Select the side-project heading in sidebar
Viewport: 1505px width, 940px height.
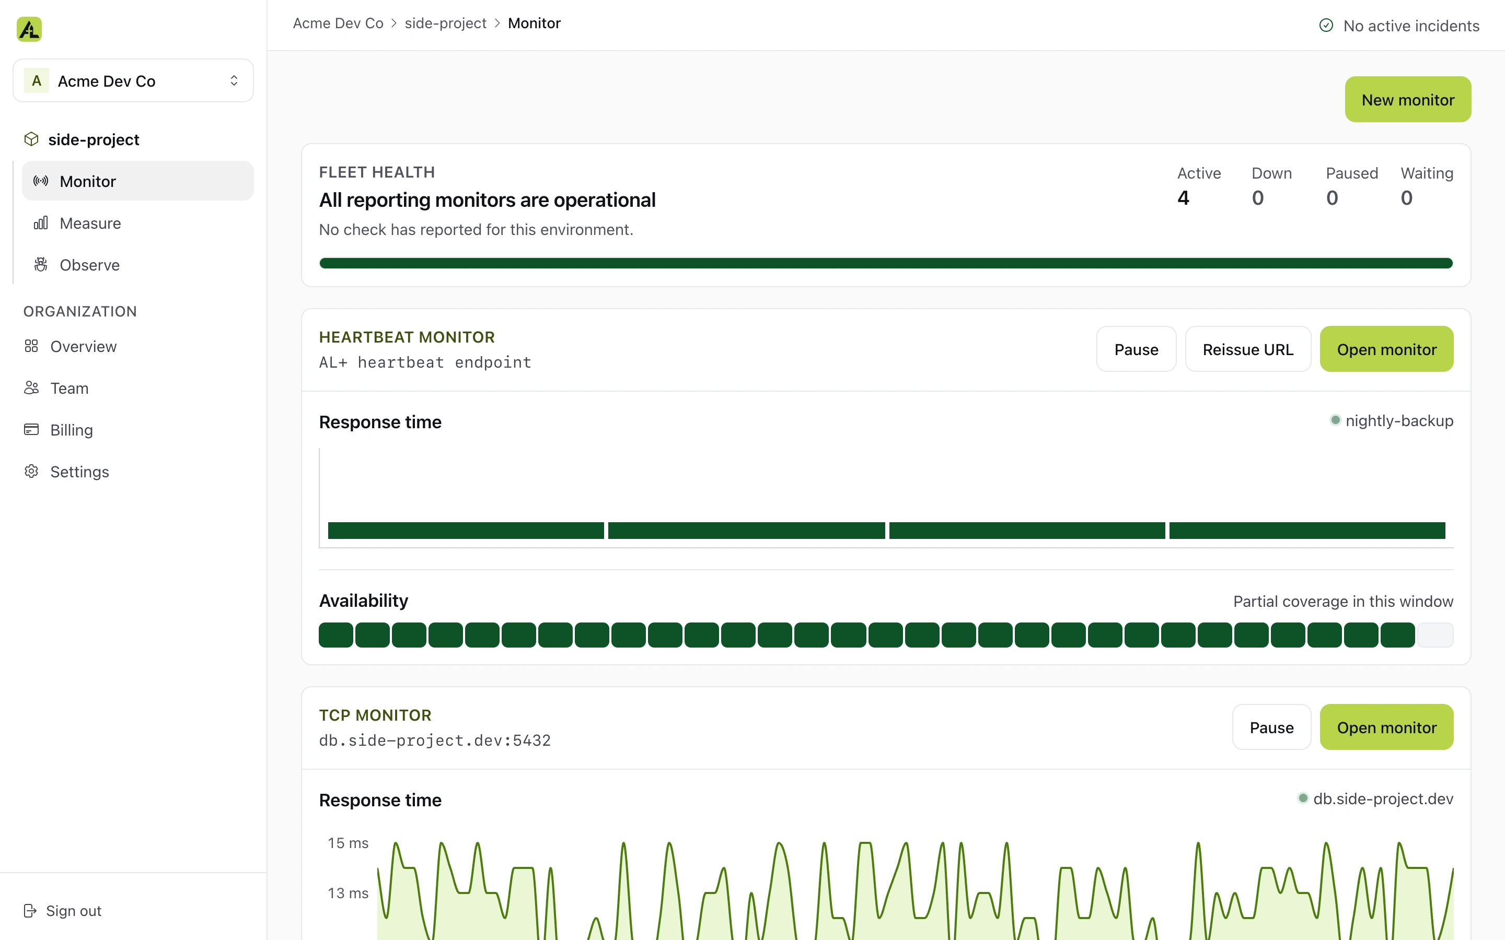pyautogui.click(x=94, y=139)
